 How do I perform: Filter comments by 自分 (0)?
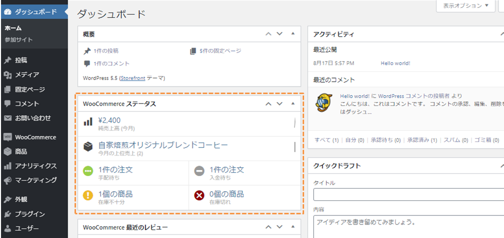point(355,140)
